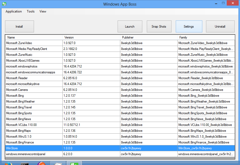Click the Windows App Boss title bar icon

tap(4, 4)
